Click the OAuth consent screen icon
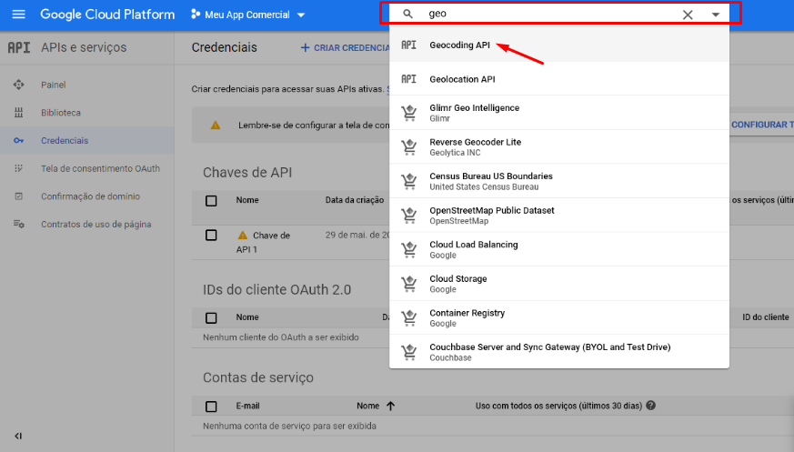This screenshot has width=794, height=452. (x=19, y=168)
